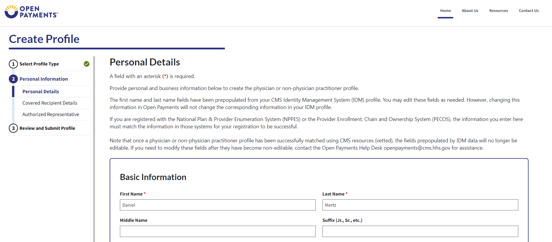This screenshot has height=242, width=552.
Task: Click the Suffix input field
Action: click(420, 231)
